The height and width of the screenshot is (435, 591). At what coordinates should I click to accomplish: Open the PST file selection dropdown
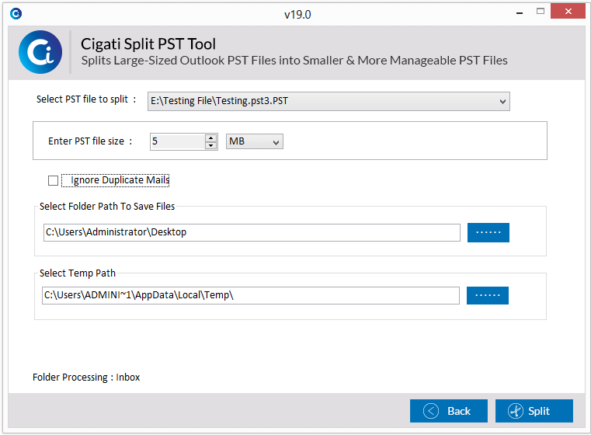(329, 101)
